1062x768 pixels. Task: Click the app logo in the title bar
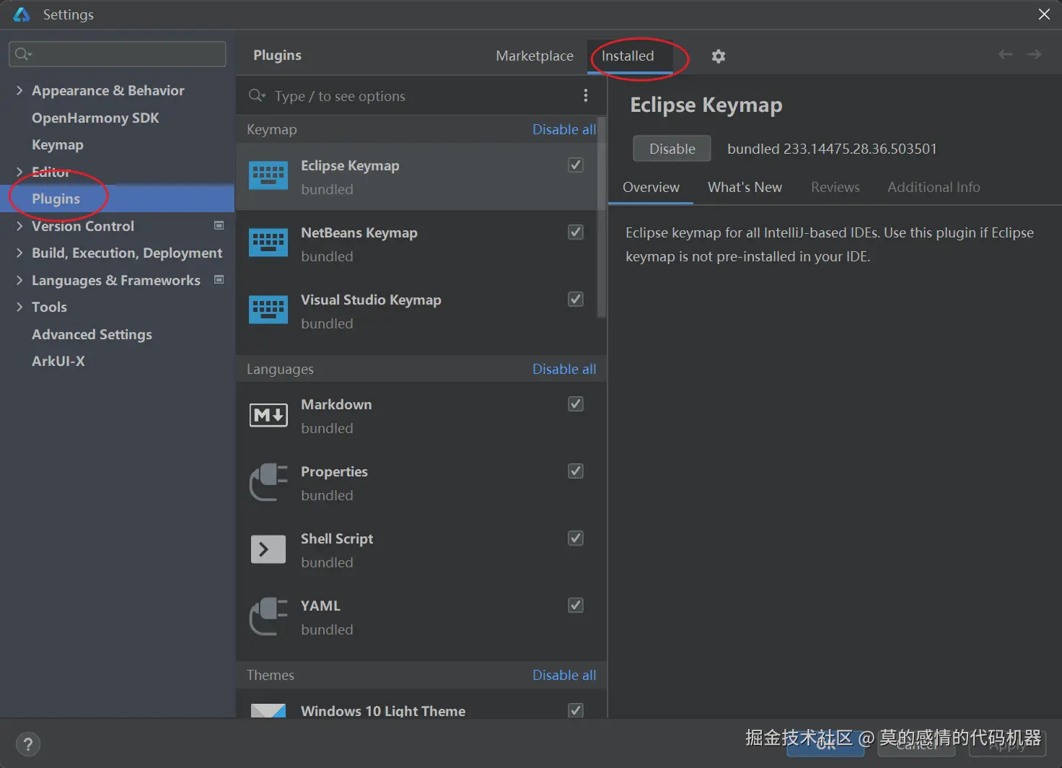pos(22,14)
